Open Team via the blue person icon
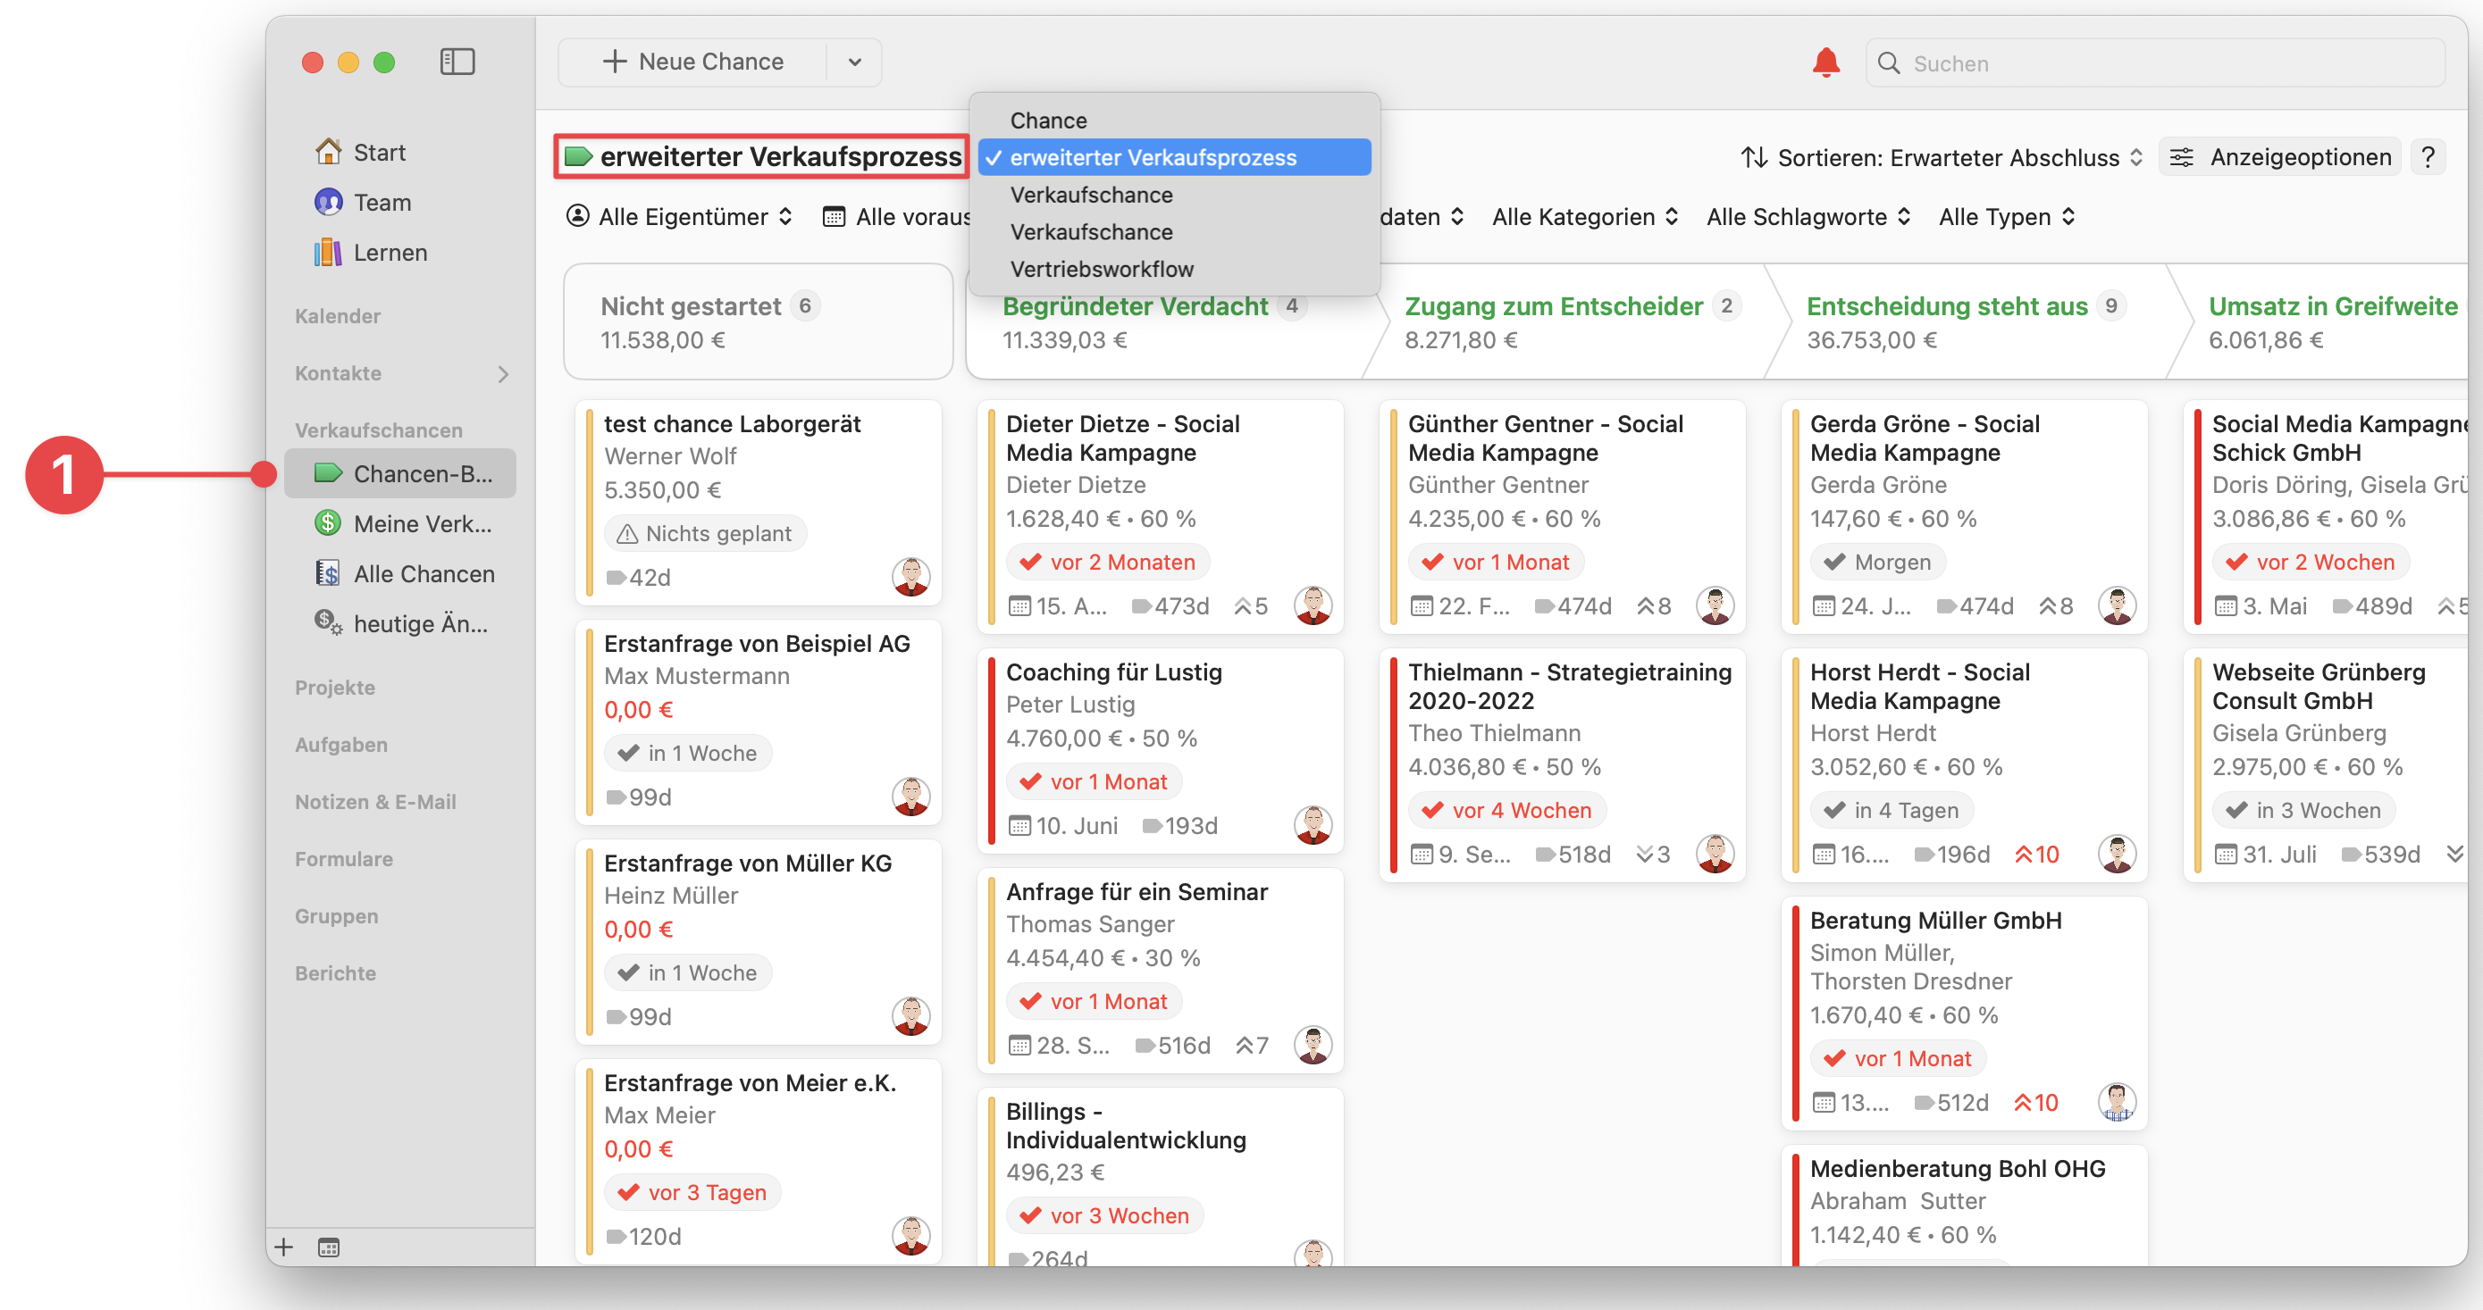The height and width of the screenshot is (1310, 2483). (331, 203)
